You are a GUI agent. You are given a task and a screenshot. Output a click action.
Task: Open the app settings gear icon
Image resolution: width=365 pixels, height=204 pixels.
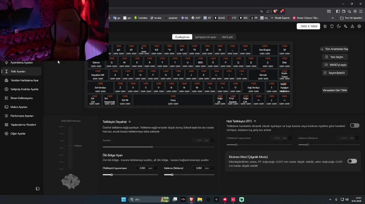[x=359, y=26]
